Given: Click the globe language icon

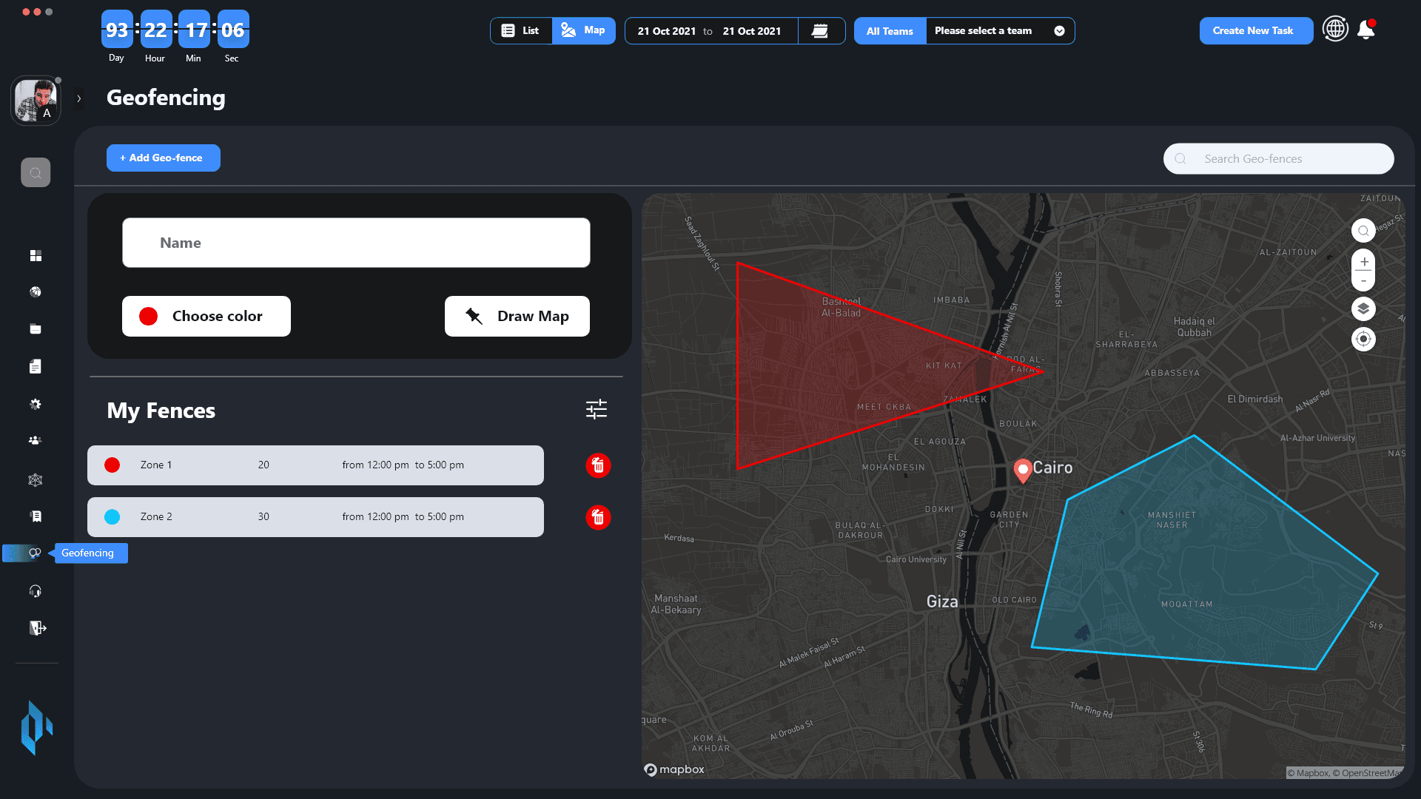Looking at the screenshot, I should tap(1335, 30).
